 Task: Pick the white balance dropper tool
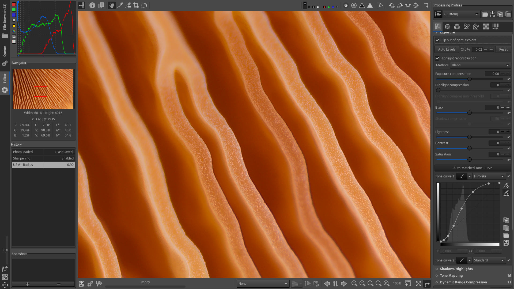click(x=120, y=5)
